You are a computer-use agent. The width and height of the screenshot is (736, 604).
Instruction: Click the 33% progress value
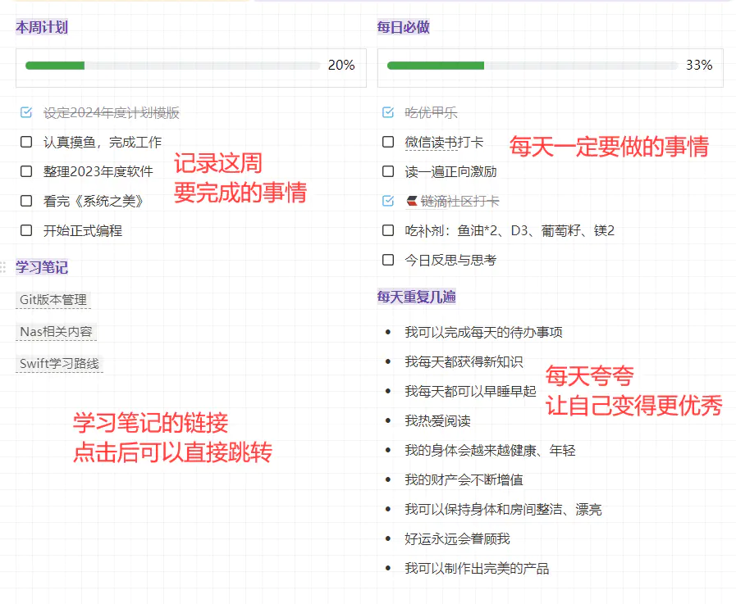pos(699,66)
